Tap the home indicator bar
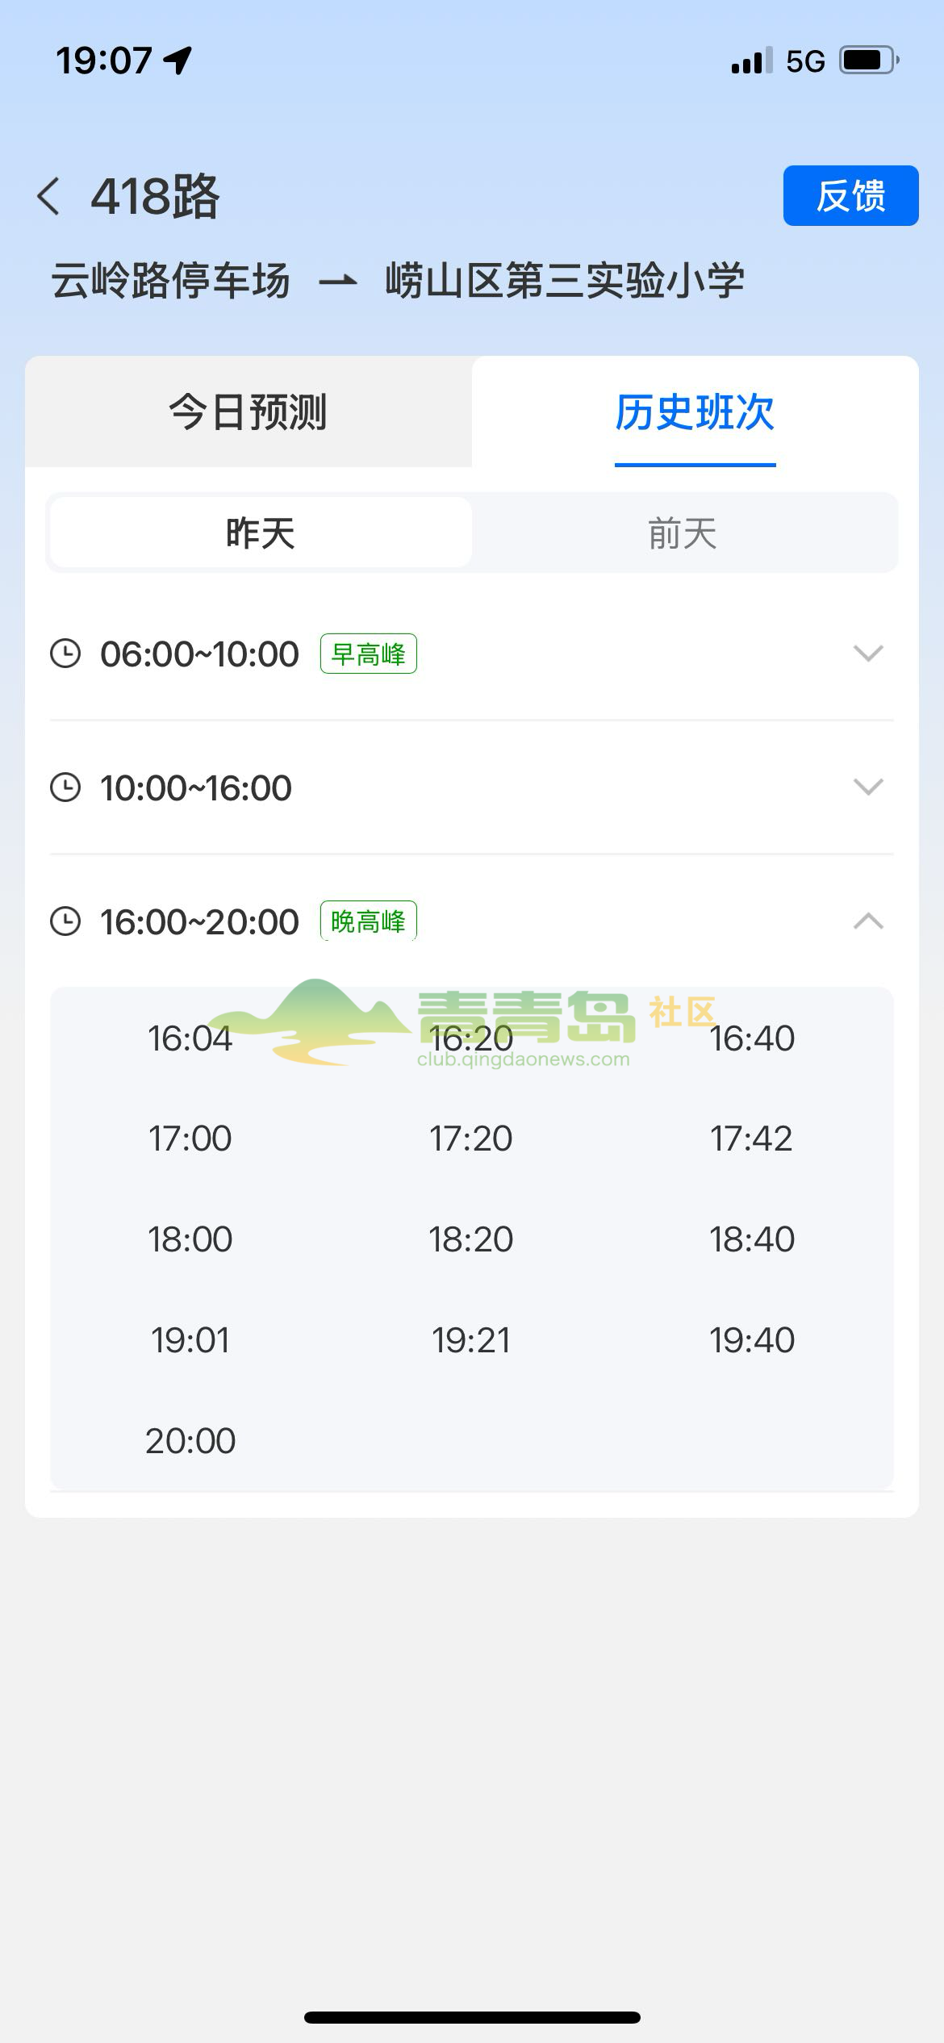Viewport: 944px width, 2043px height. (x=472, y=2017)
